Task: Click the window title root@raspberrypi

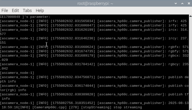Action: point(95,4)
